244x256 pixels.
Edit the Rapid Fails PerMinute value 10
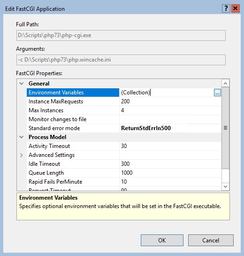click(x=170, y=182)
